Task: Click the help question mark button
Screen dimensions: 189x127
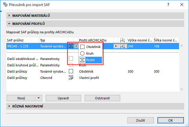Action: [168, 5]
